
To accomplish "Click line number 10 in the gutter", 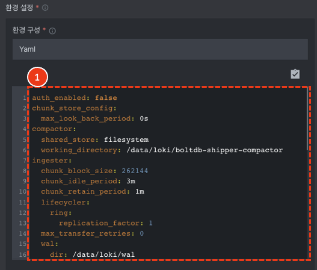I will pos(23,192).
